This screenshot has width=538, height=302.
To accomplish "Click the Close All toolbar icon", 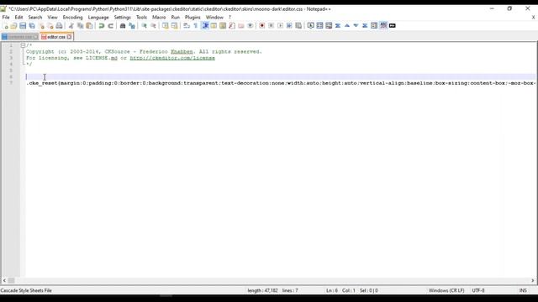I will coord(50,26).
